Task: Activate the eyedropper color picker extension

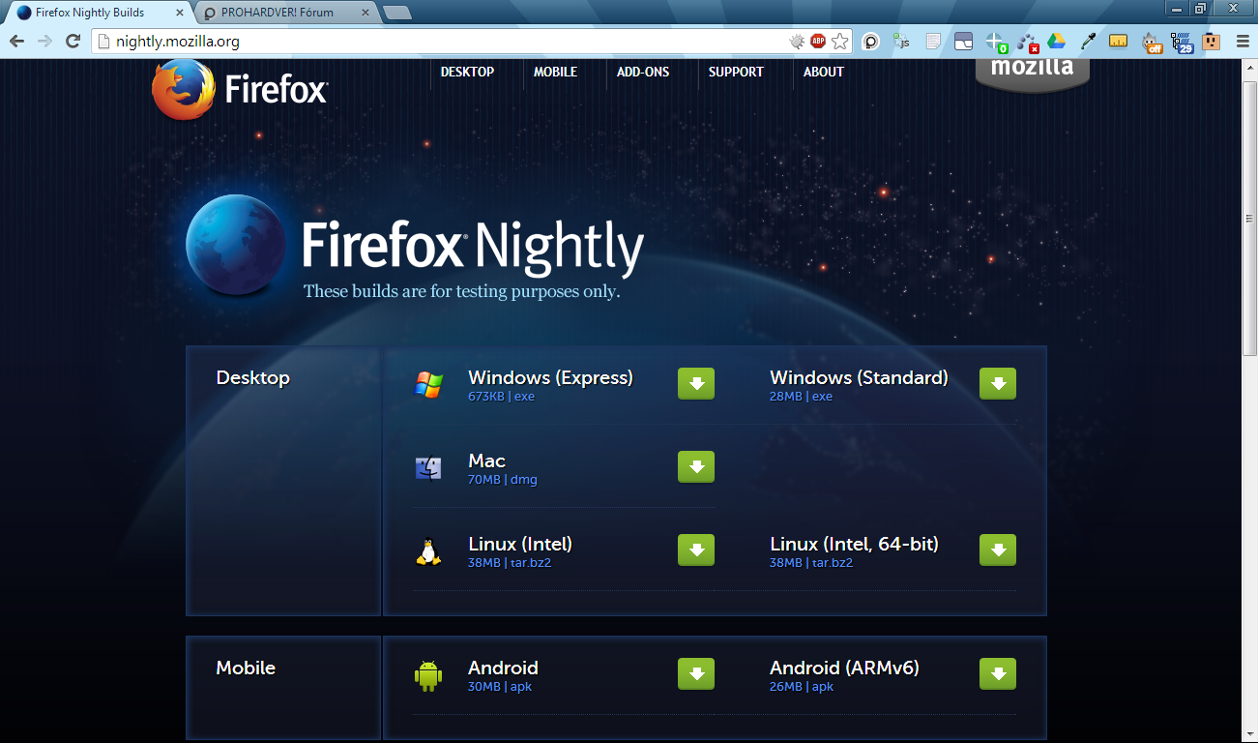Action: [1087, 41]
